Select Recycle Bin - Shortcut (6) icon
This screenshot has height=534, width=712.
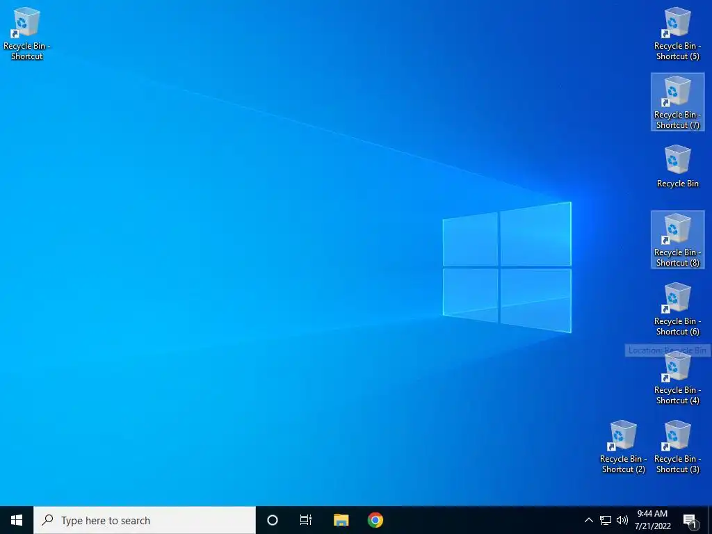coord(677,309)
